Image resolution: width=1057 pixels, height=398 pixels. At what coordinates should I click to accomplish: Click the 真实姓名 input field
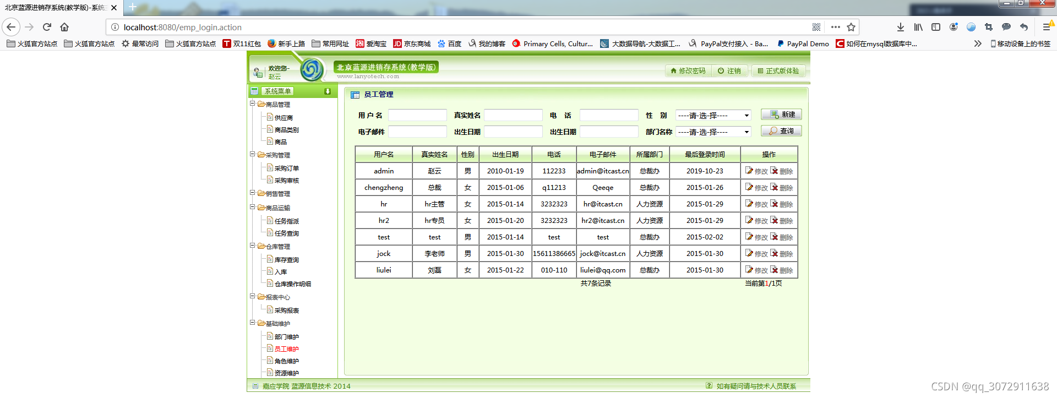click(513, 115)
